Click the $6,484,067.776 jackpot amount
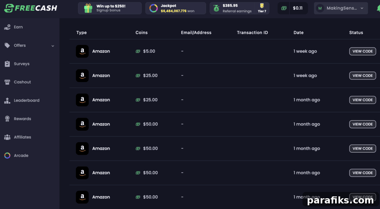The width and height of the screenshot is (380, 209). (x=174, y=11)
